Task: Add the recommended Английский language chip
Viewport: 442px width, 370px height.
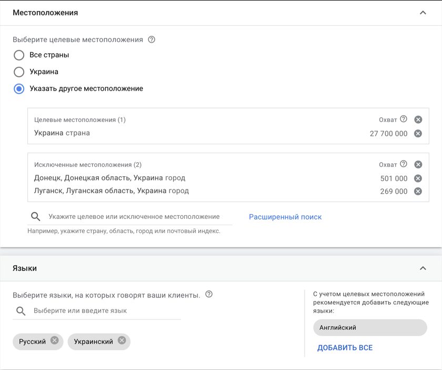Action: [x=369, y=327]
